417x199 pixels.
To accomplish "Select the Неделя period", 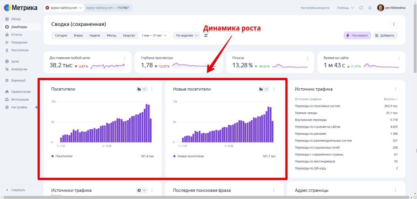I will (94, 35).
